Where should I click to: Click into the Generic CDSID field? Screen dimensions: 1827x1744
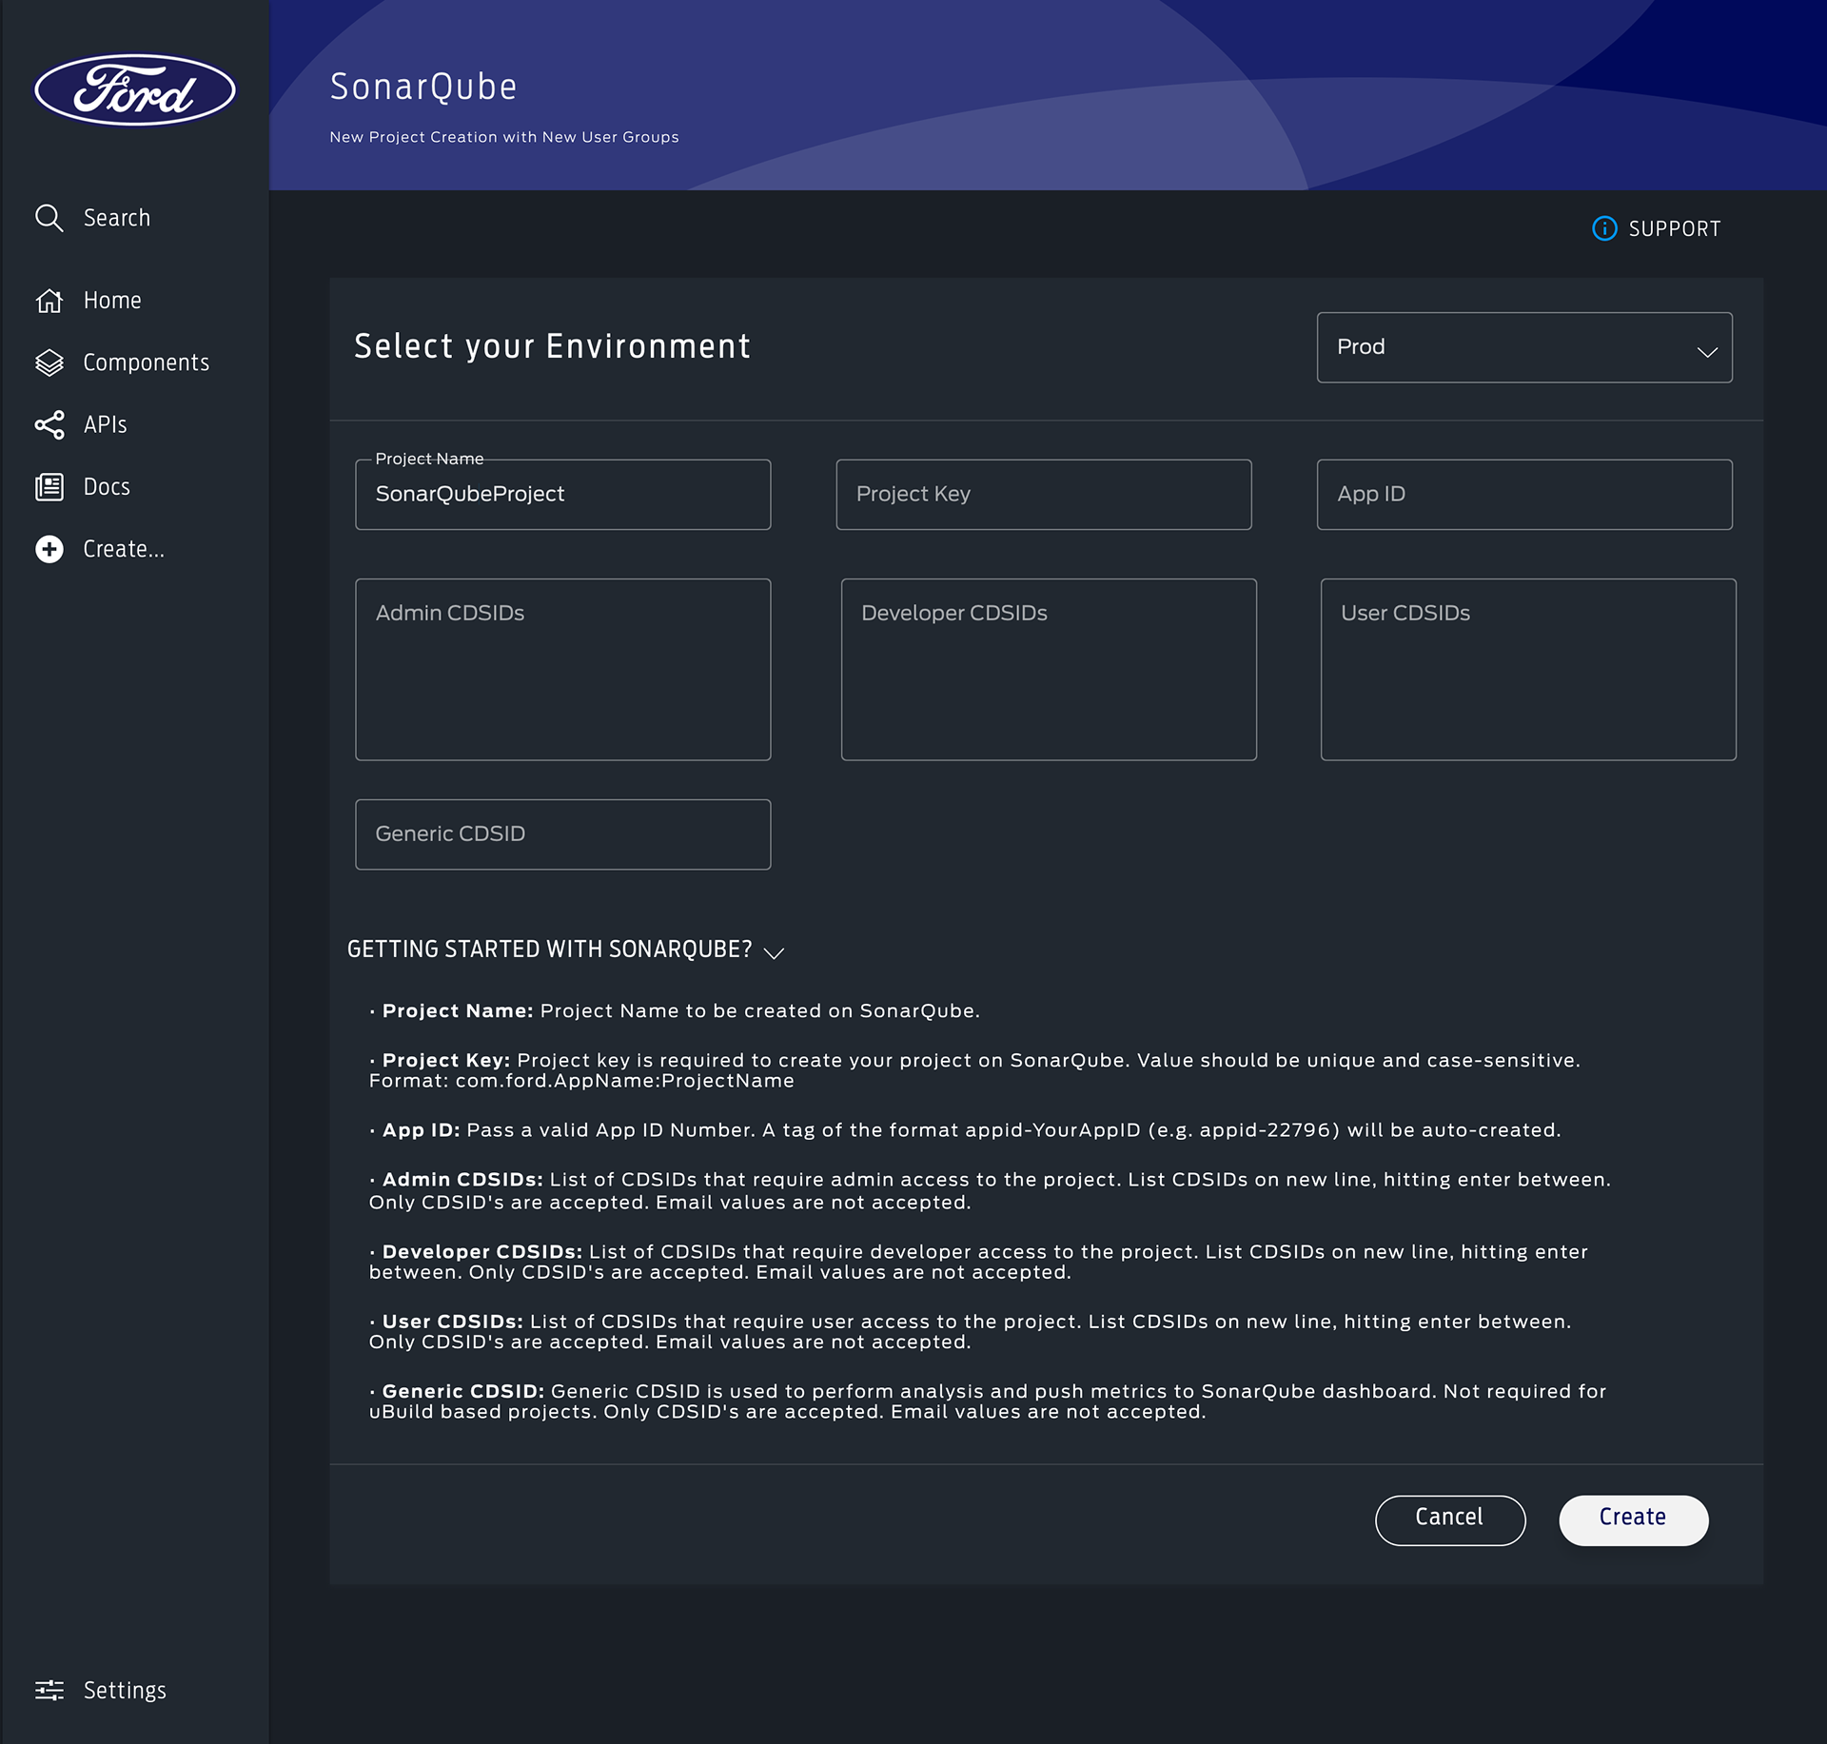click(x=563, y=834)
